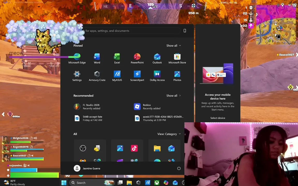Open Jasmine Guerra account profile
Viewport: 298px width, 186px height.
click(x=87, y=168)
